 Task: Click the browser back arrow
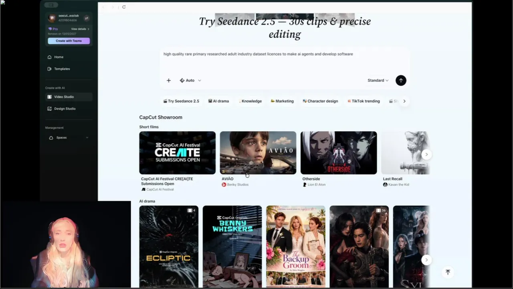coord(103,7)
